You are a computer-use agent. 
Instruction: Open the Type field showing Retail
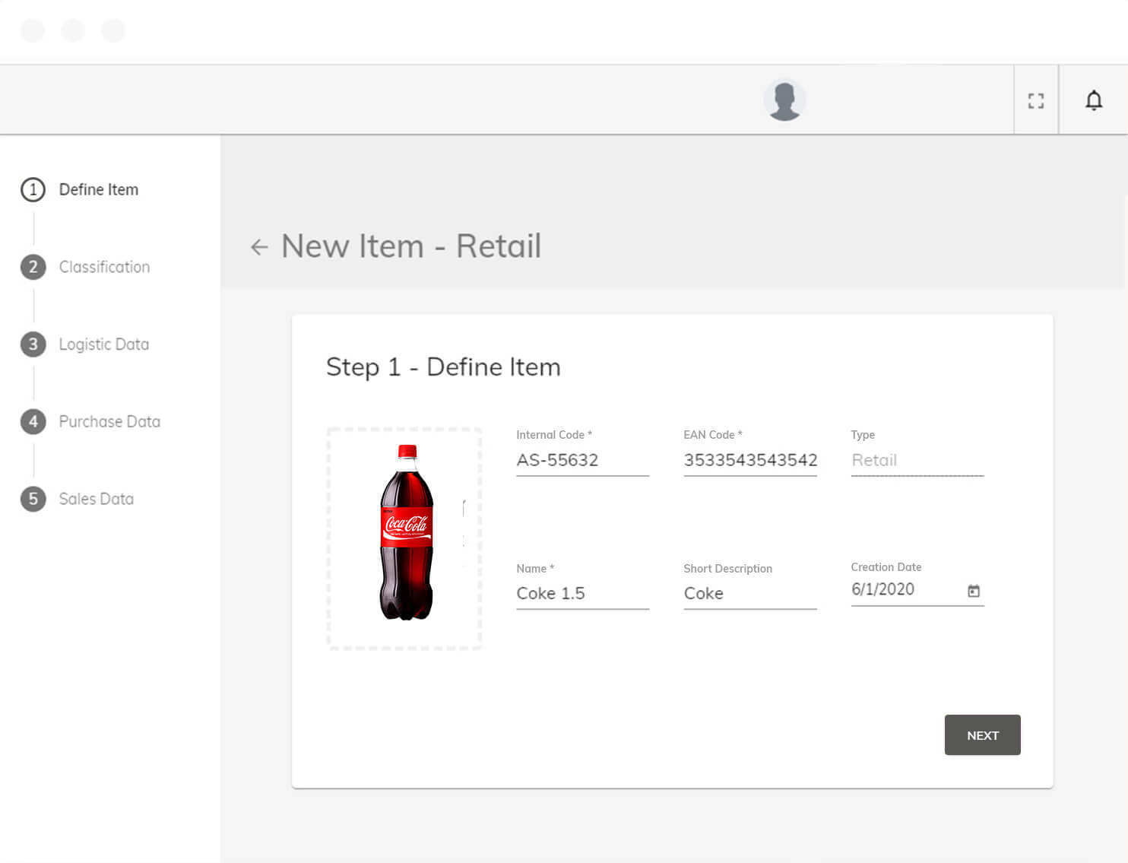point(917,461)
